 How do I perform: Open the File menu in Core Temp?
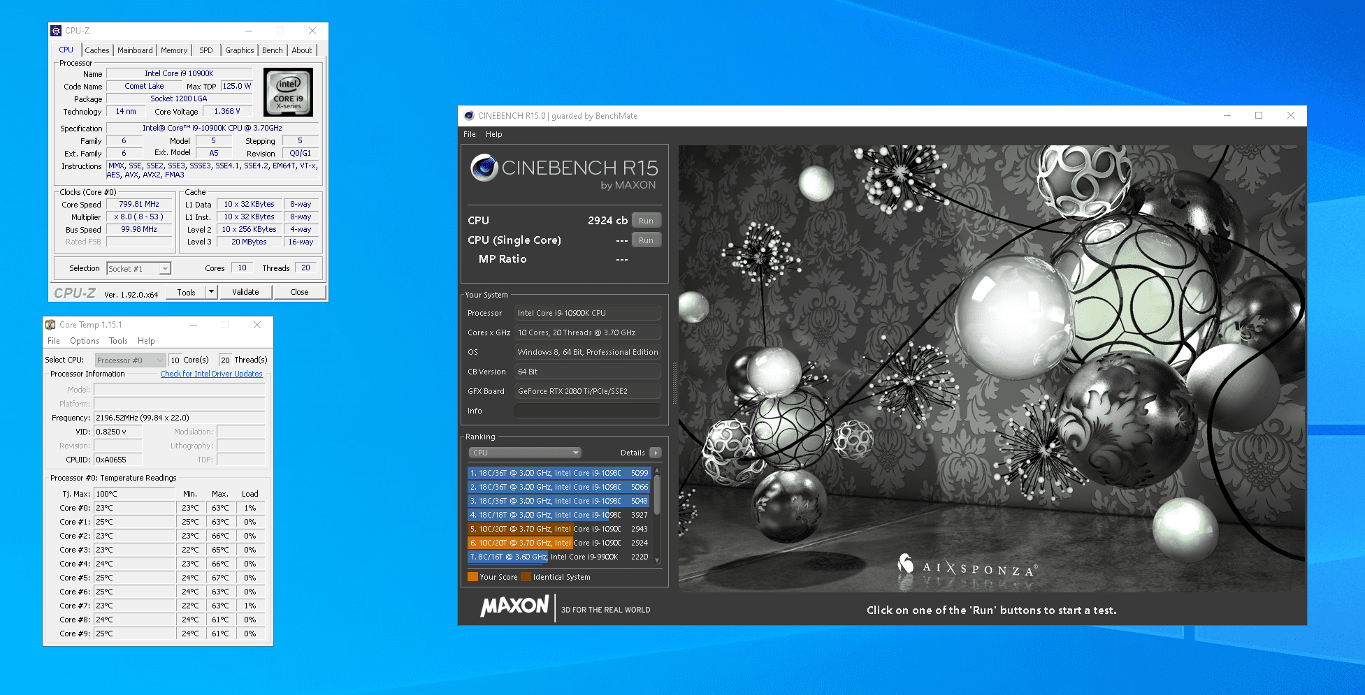coord(54,341)
